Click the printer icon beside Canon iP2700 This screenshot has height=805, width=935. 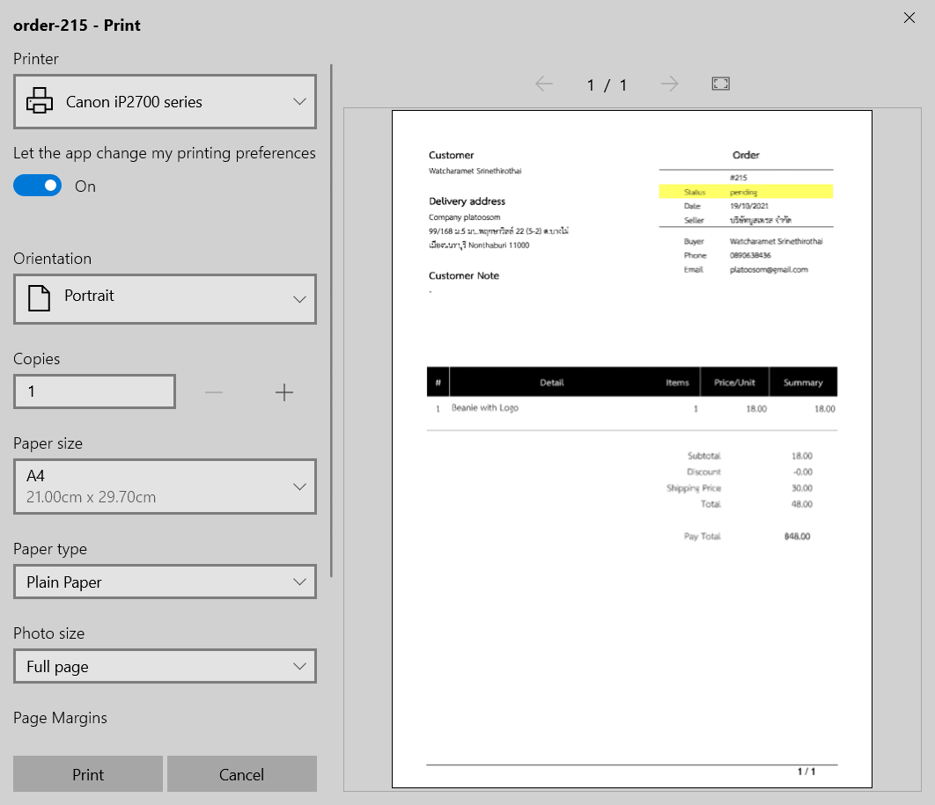[x=40, y=101]
